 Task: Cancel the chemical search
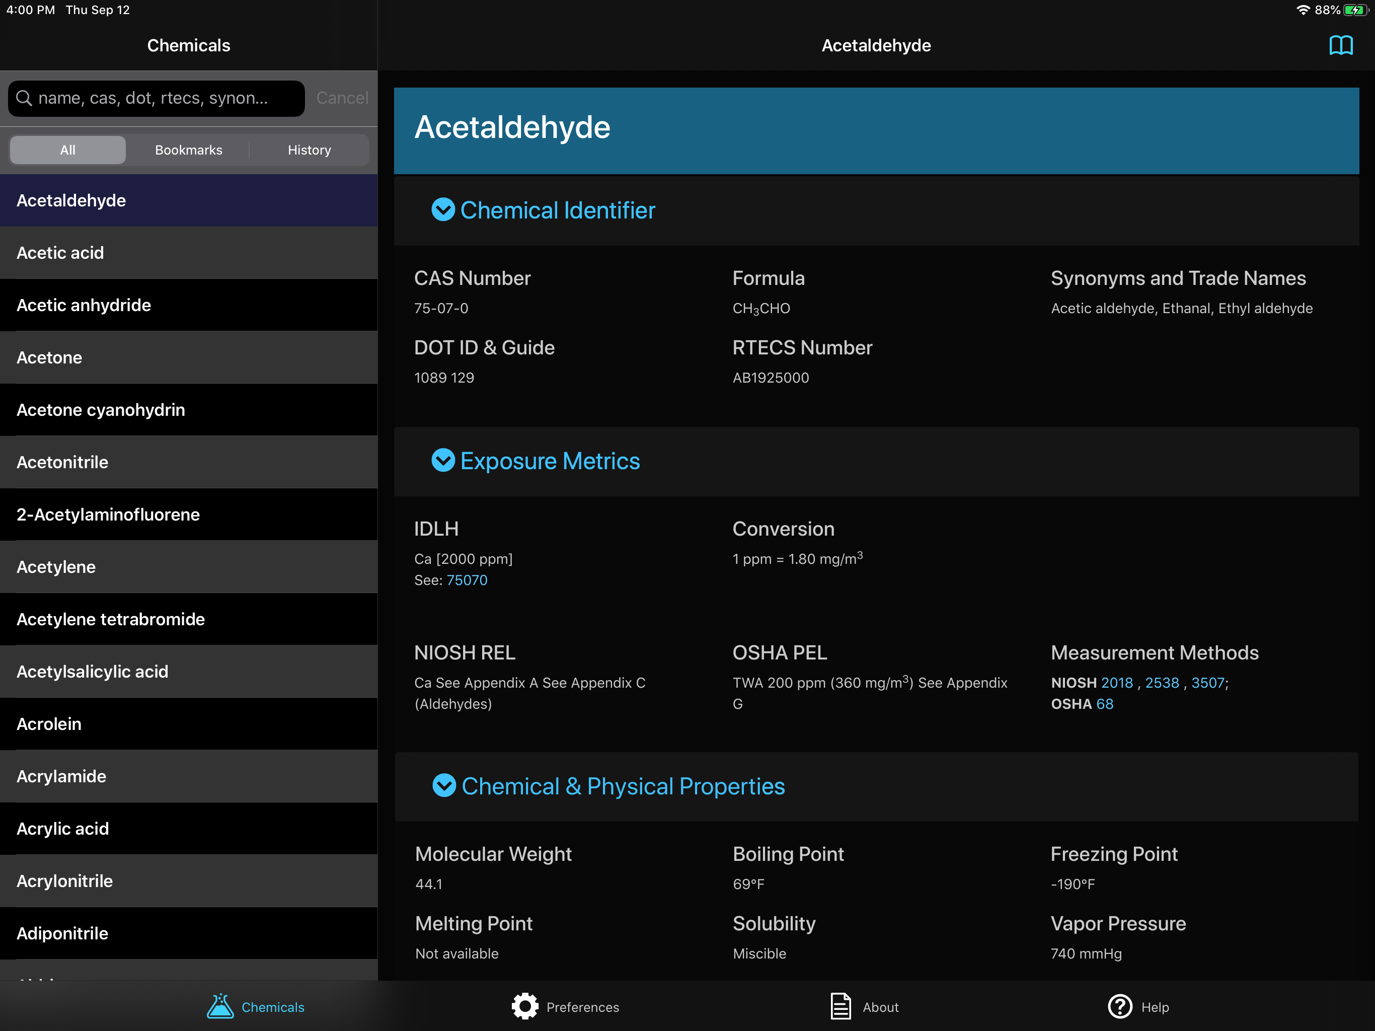pos(342,98)
